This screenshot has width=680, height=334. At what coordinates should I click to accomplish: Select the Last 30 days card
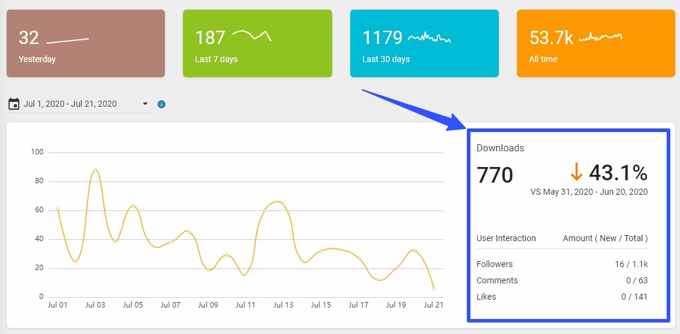click(424, 43)
